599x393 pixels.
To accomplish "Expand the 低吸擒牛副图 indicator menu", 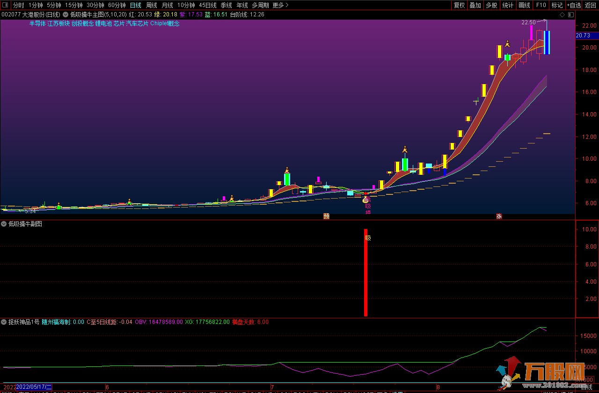I will click(4, 224).
